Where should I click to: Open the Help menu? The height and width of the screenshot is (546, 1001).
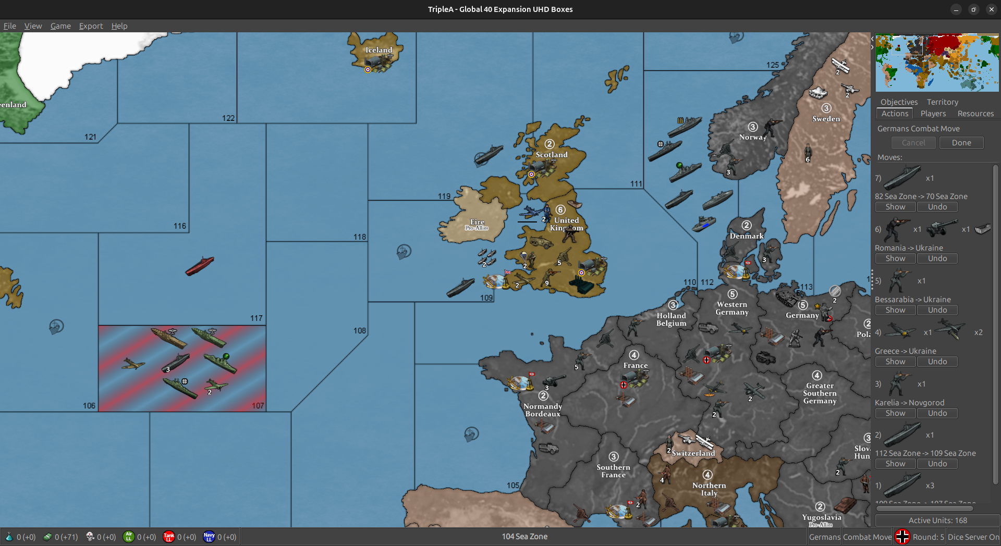(x=119, y=26)
